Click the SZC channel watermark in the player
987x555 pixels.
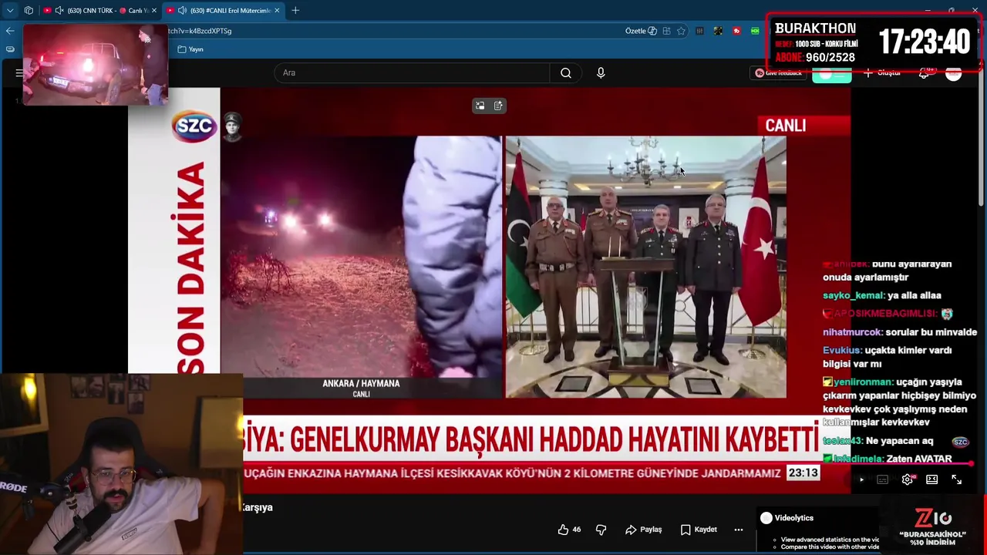tap(960, 442)
